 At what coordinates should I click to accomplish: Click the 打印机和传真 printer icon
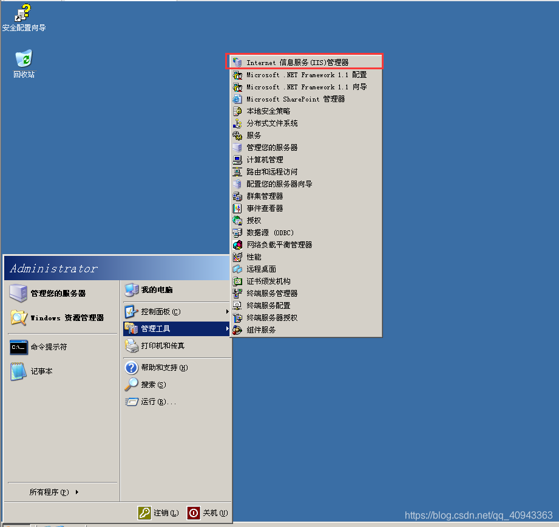coord(131,346)
